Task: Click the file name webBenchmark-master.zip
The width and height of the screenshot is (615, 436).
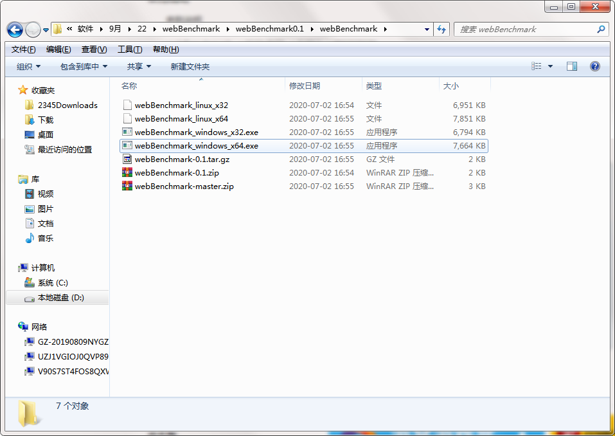Action: click(x=184, y=186)
